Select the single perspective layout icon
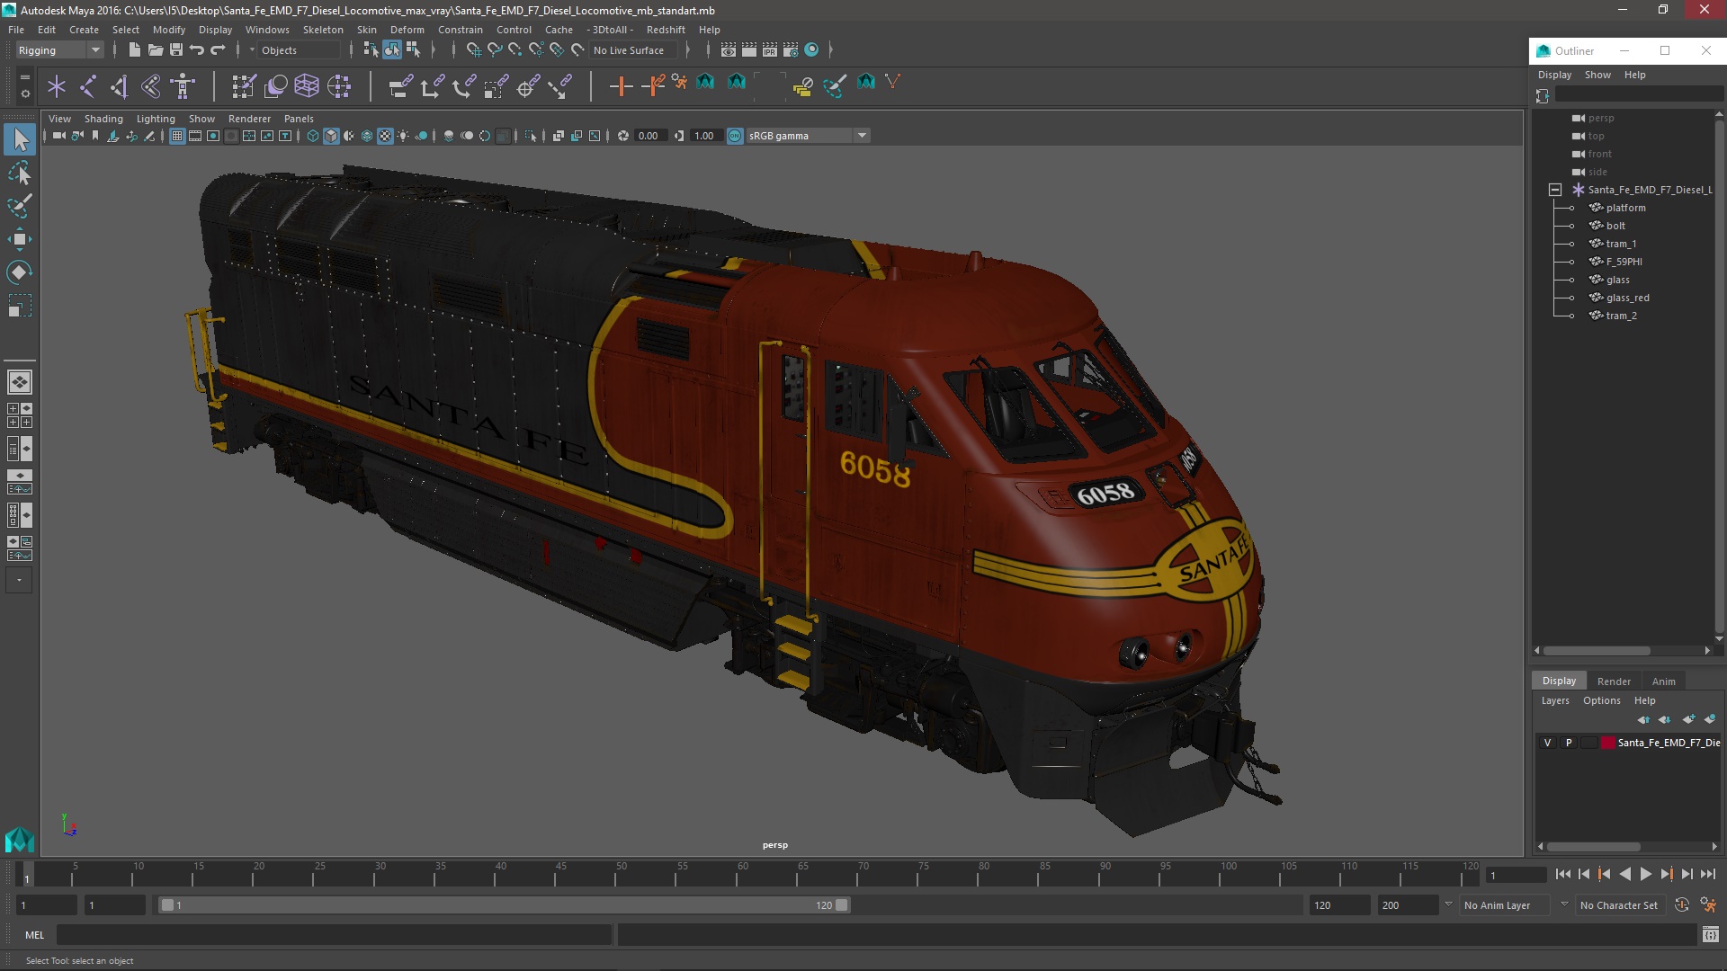 pos(20,382)
